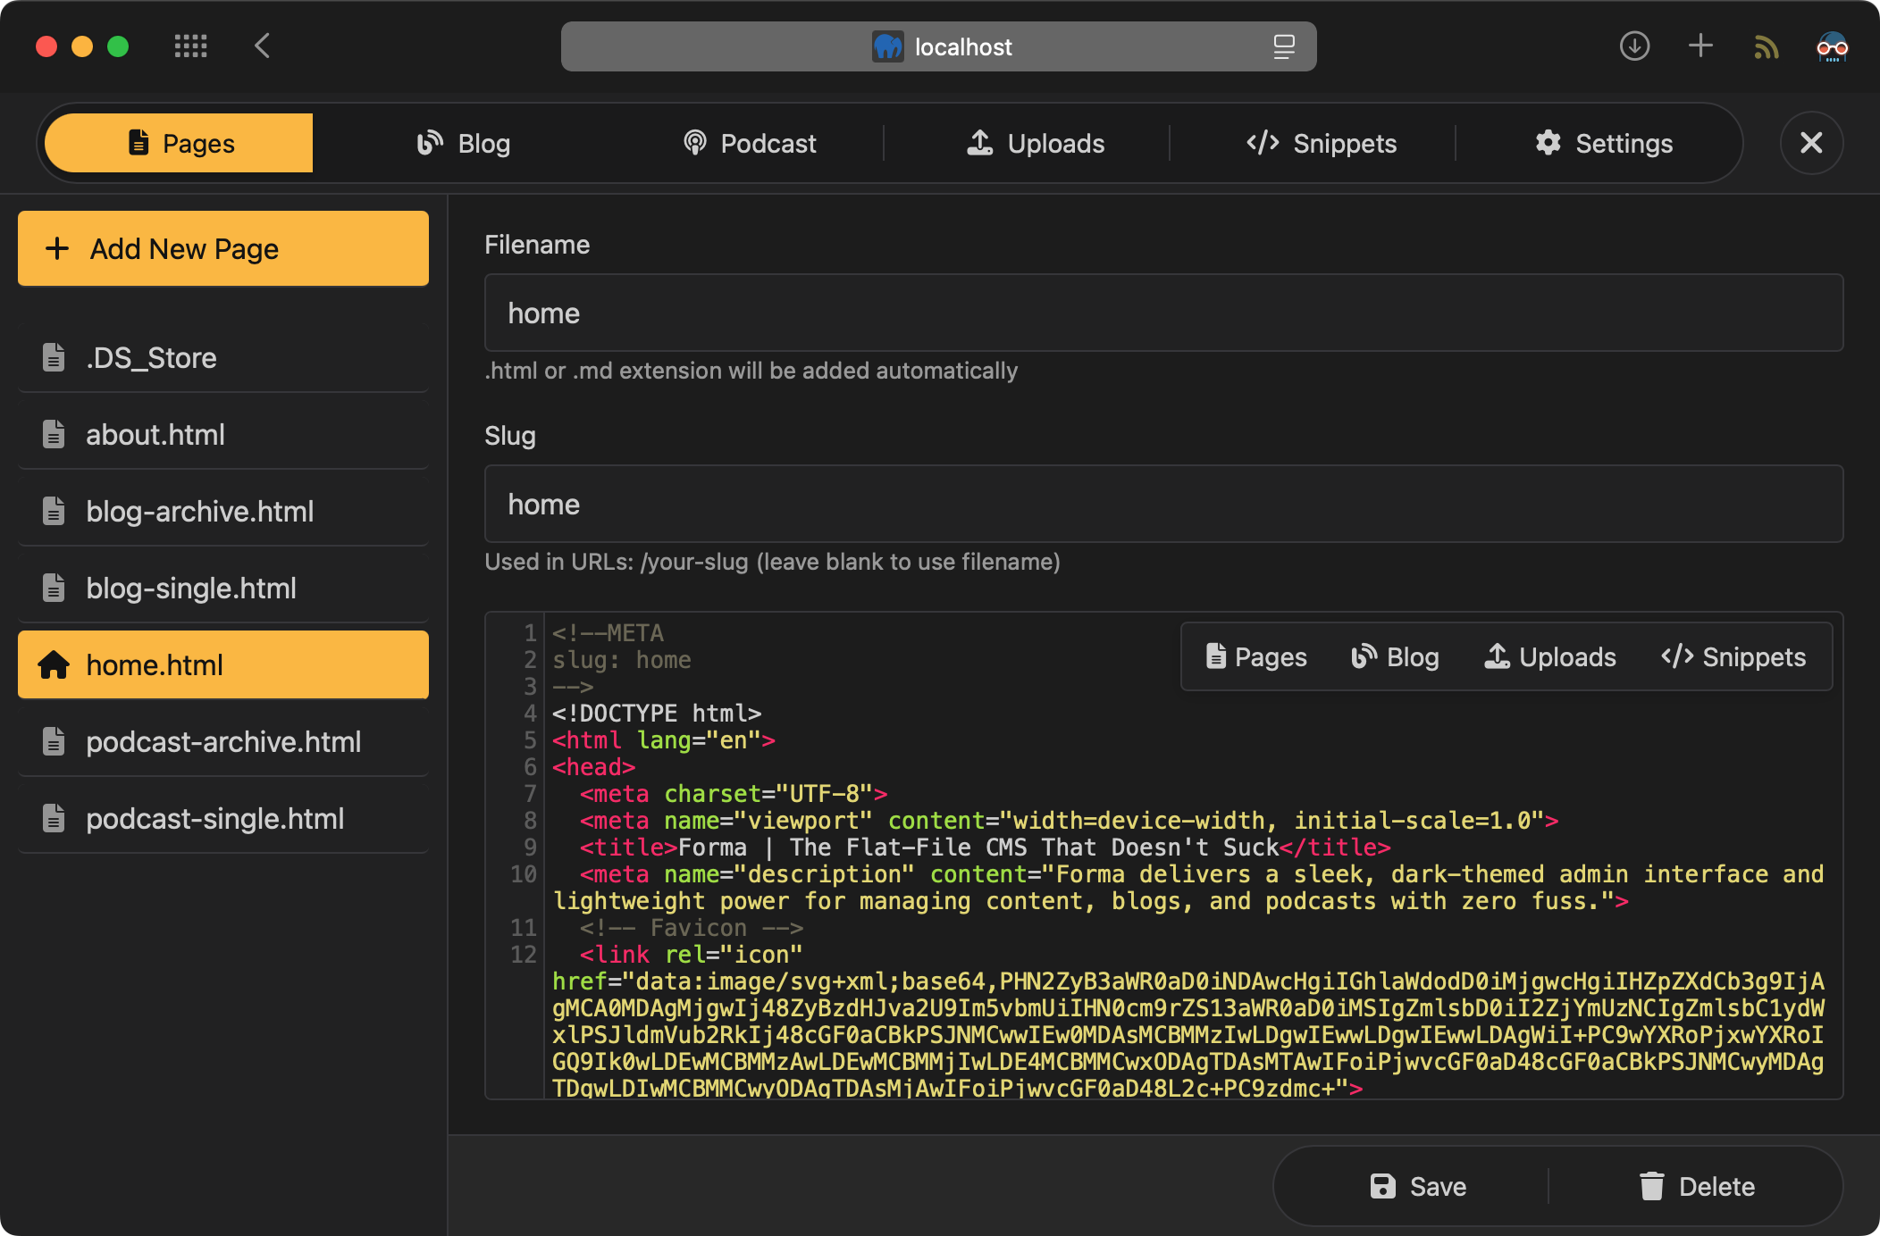Click the Blog feed icon in top nav

point(430,143)
